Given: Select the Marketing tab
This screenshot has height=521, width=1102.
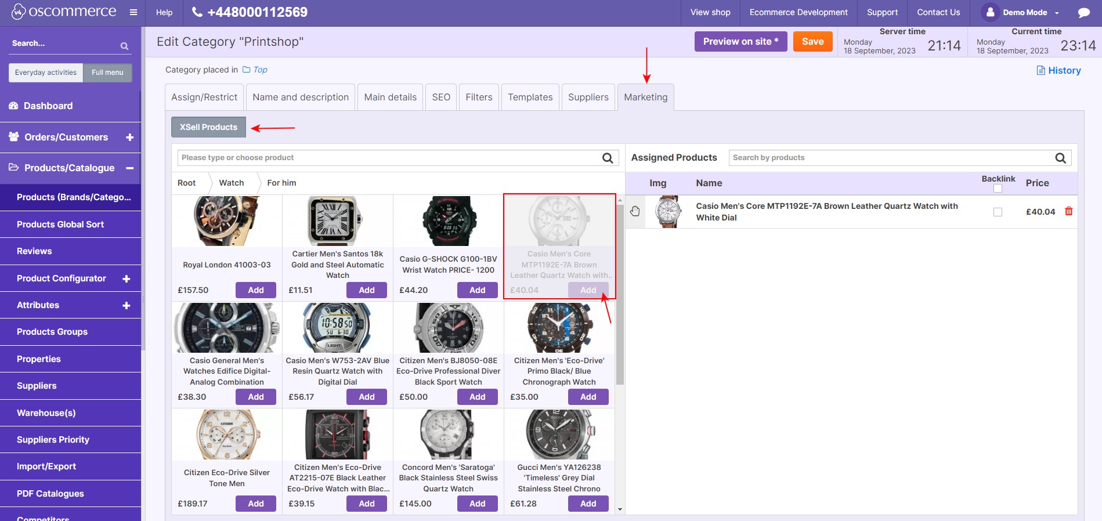Looking at the screenshot, I should pyautogui.click(x=646, y=97).
